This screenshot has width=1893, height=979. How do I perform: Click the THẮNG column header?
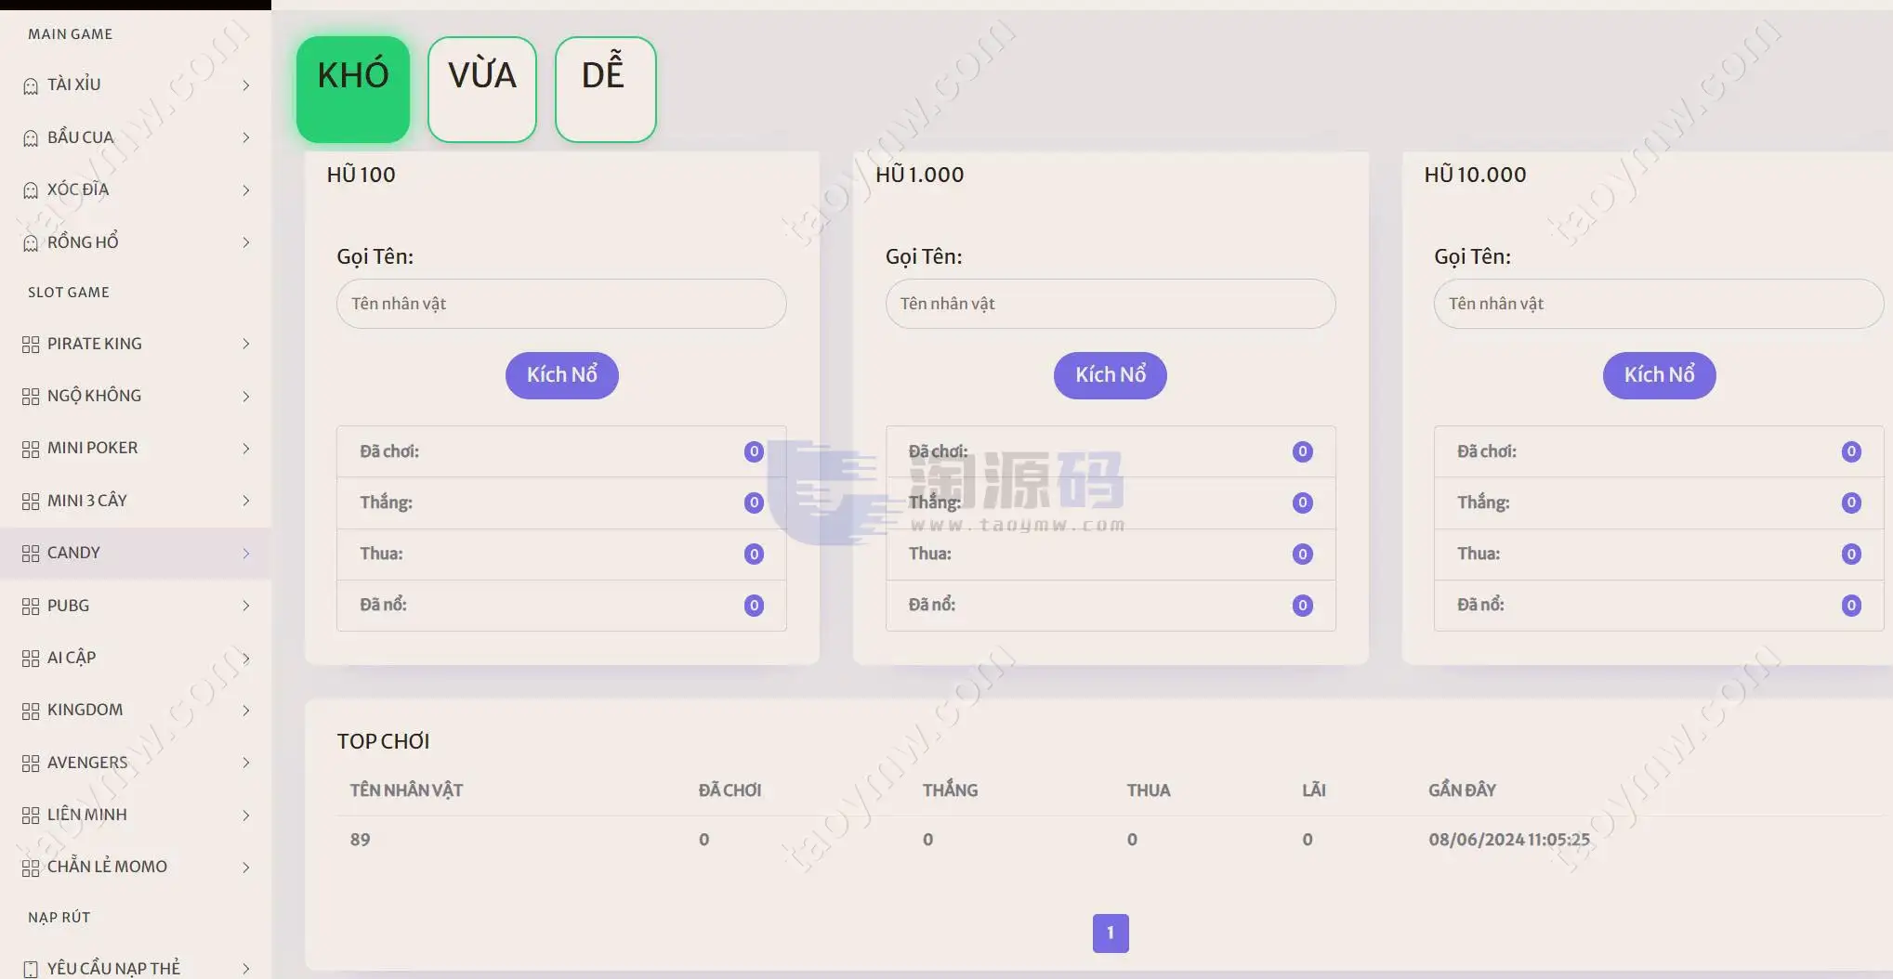coord(950,790)
